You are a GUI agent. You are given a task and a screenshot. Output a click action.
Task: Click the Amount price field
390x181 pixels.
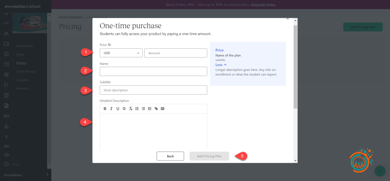click(176, 53)
